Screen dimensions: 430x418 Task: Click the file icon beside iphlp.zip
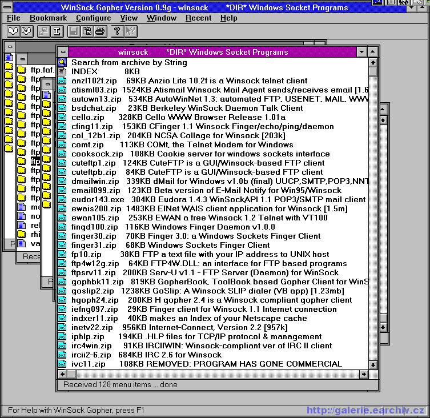click(x=62, y=336)
